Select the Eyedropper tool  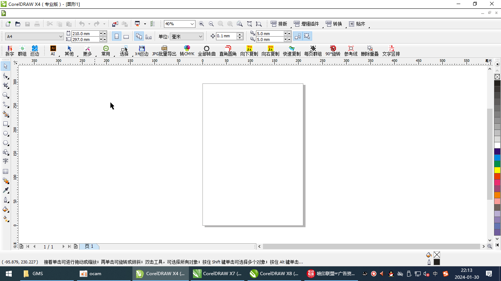pos(6,190)
